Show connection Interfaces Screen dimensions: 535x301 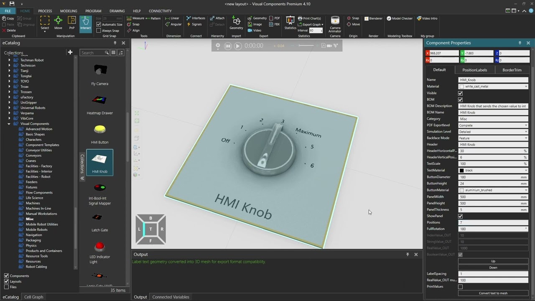(196, 18)
